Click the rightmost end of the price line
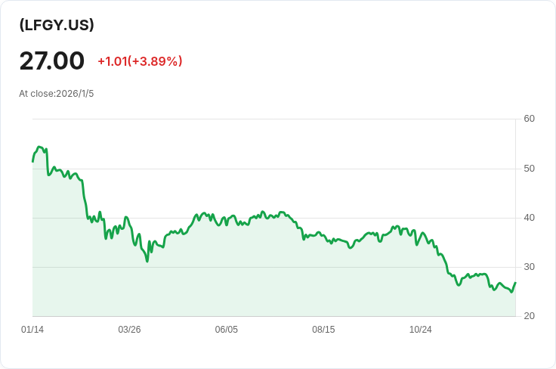This screenshot has width=556, height=369. (x=515, y=284)
